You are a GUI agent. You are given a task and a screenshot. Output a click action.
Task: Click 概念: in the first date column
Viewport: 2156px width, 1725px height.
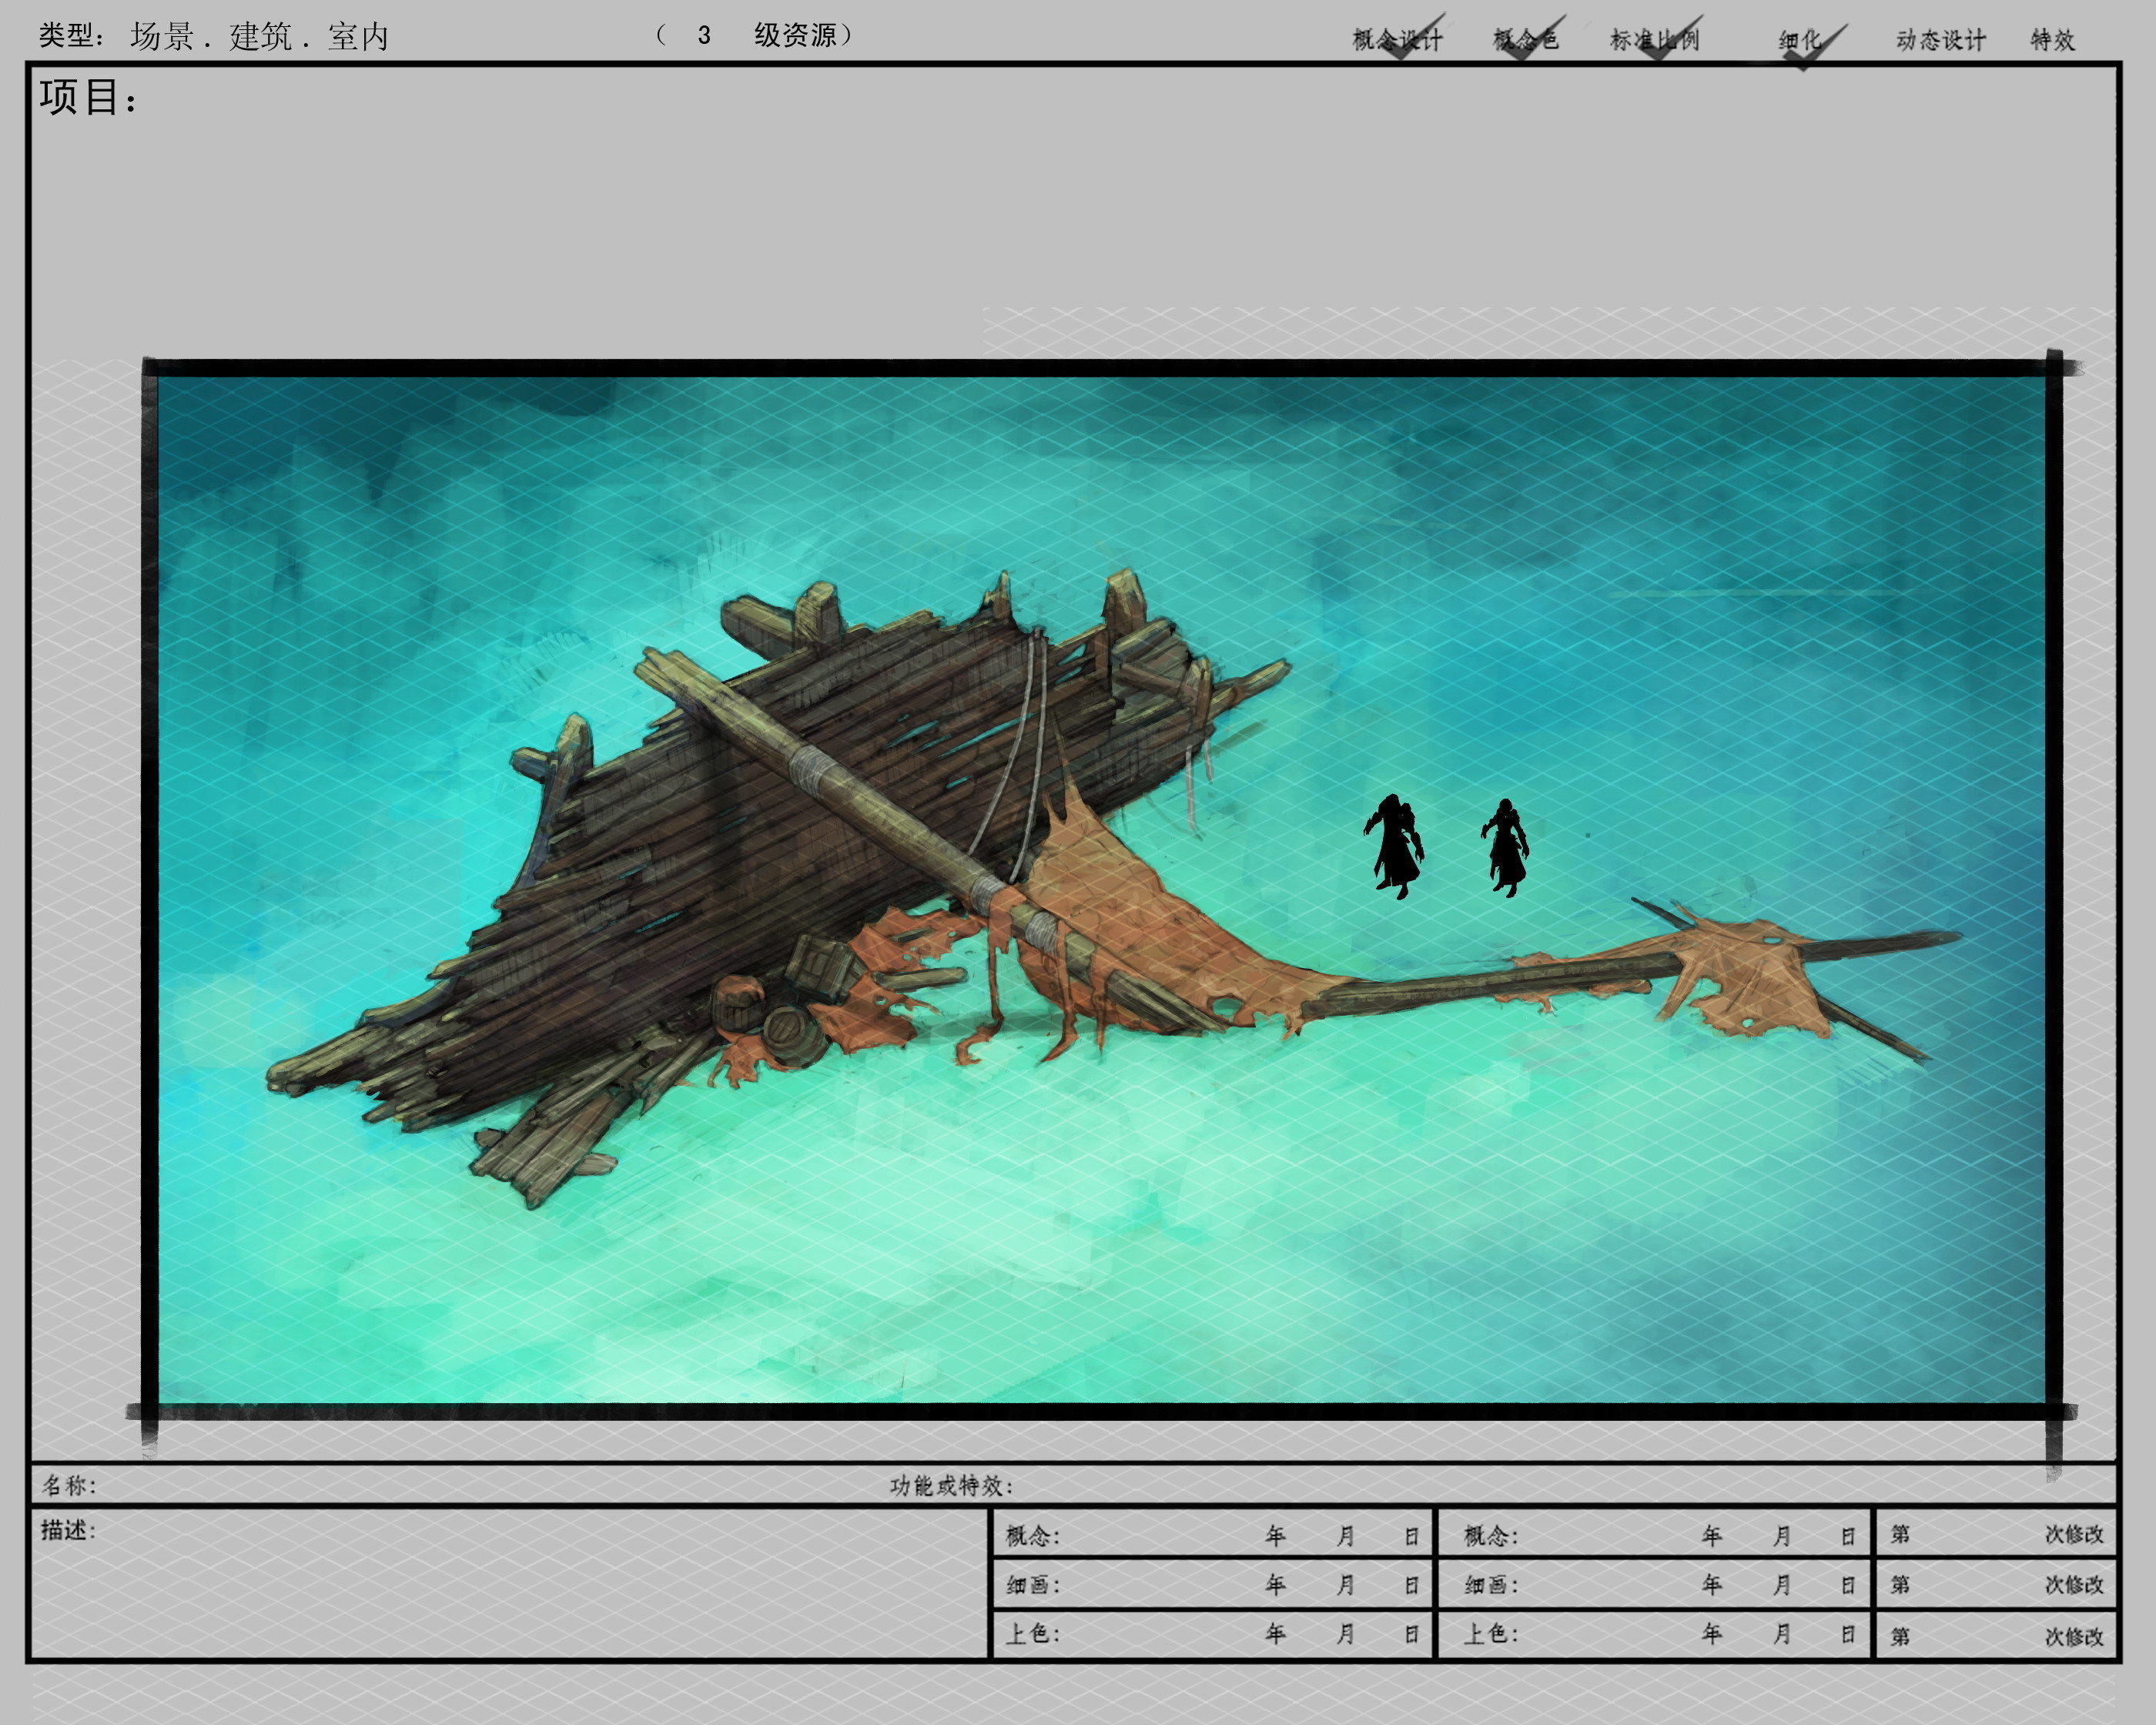(x=1032, y=1535)
